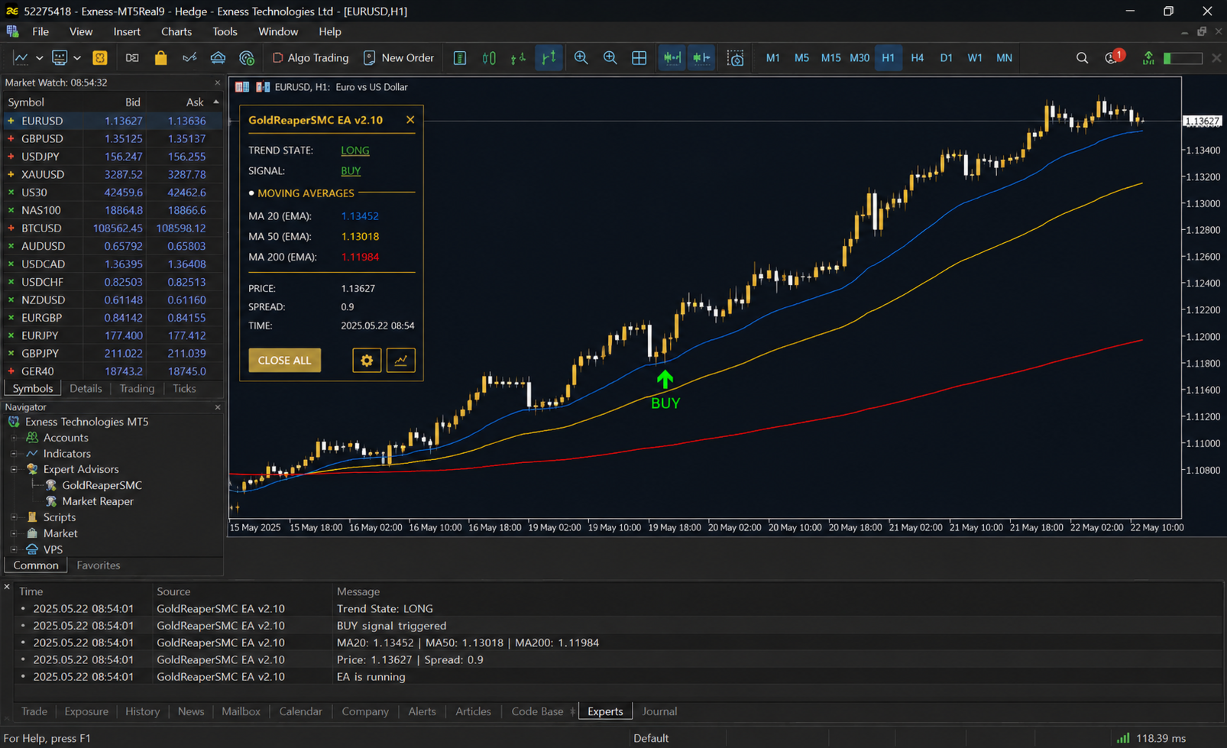This screenshot has width=1227, height=748.
Task: Select XAUUSD row in Market Watch
Action: tap(113, 174)
